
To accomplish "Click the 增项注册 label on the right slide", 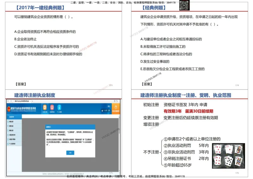I will tap(151, 124).
